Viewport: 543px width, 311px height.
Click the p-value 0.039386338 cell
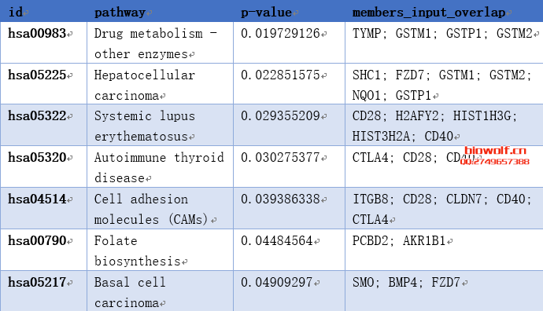click(289, 208)
